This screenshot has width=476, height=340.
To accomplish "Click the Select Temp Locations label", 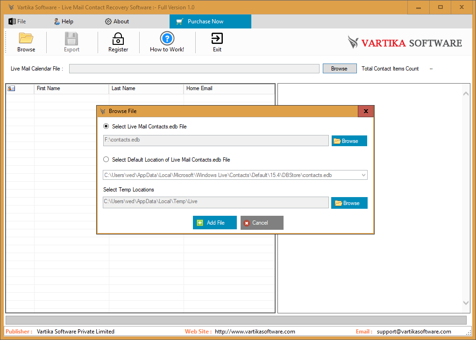I will point(128,190).
